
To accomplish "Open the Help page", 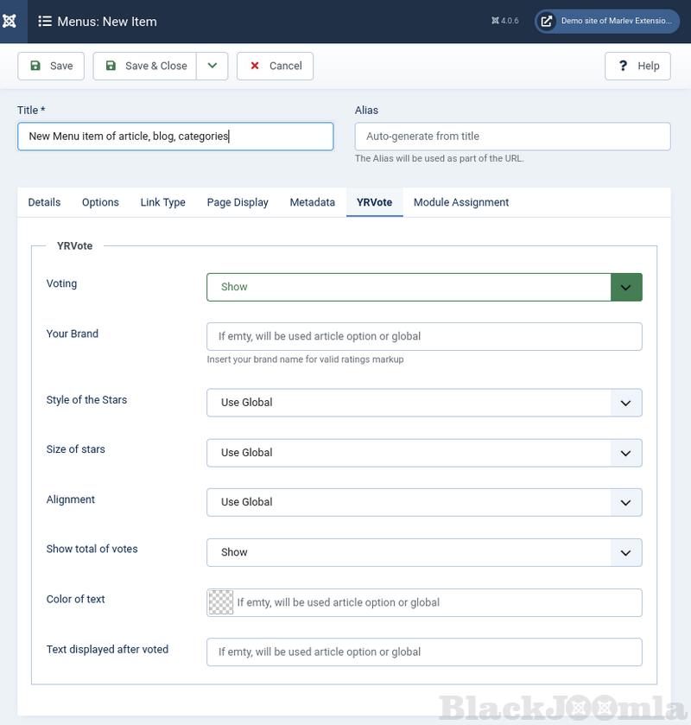I will click(637, 66).
